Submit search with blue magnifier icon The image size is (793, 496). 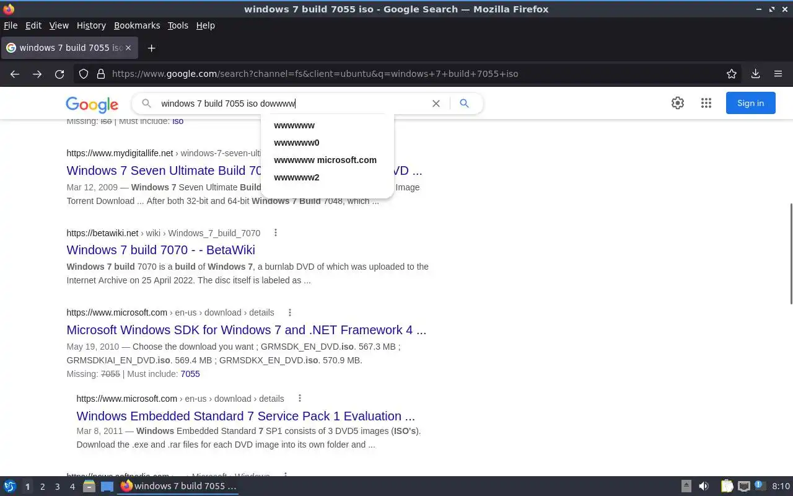(x=464, y=104)
